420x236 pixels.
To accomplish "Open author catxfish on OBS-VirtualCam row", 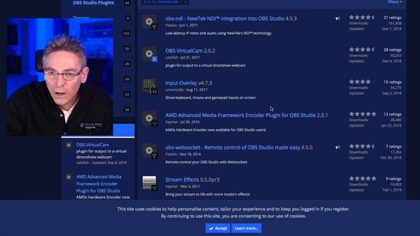I will tap(172, 58).
